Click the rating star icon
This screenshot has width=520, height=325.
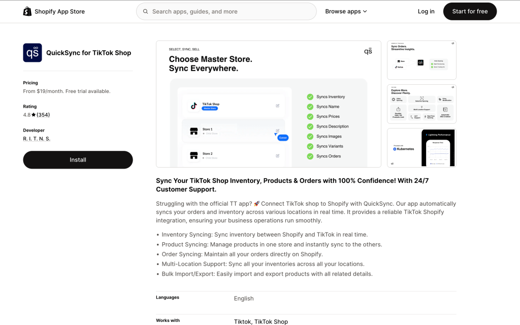pyautogui.click(x=34, y=115)
